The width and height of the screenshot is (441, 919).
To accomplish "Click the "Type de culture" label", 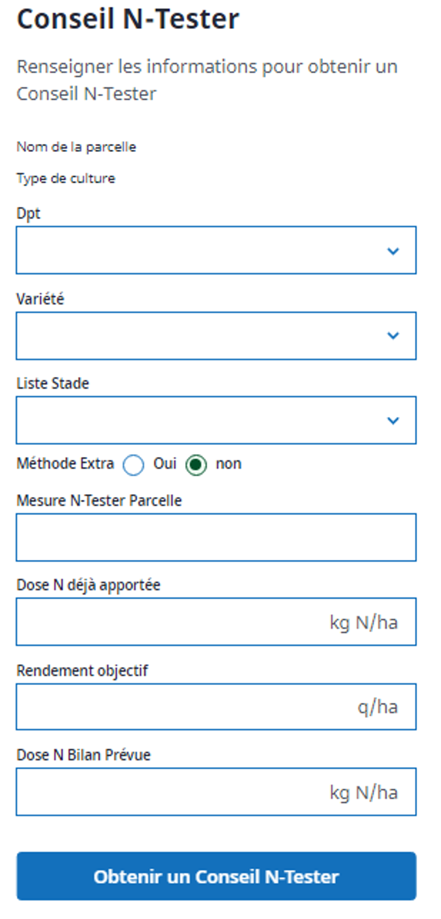I will click(66, 178).
